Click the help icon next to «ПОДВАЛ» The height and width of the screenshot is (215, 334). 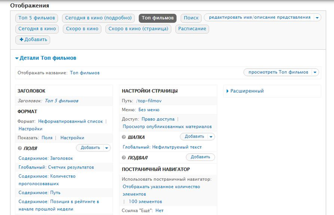click(124, 157)
